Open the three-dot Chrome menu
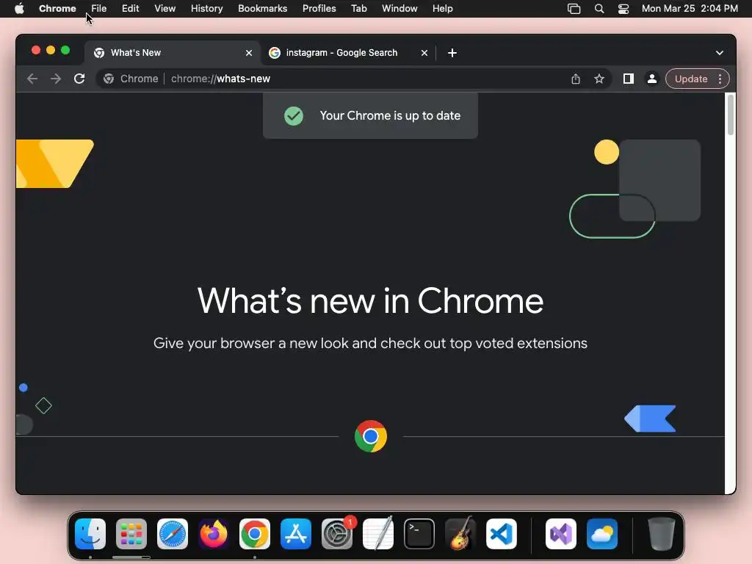This screenshot has width=752, height=564. [x=720, y=79]
